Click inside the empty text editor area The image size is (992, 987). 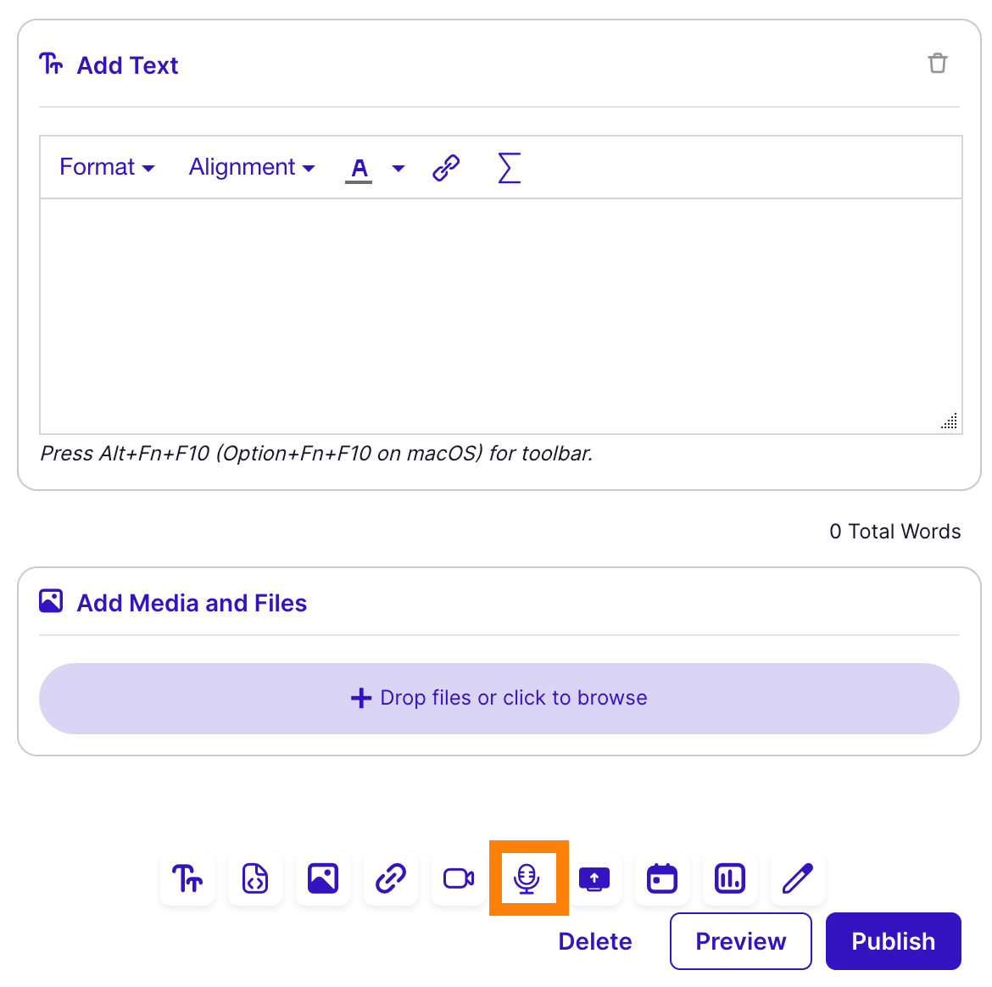pos(500,315)
